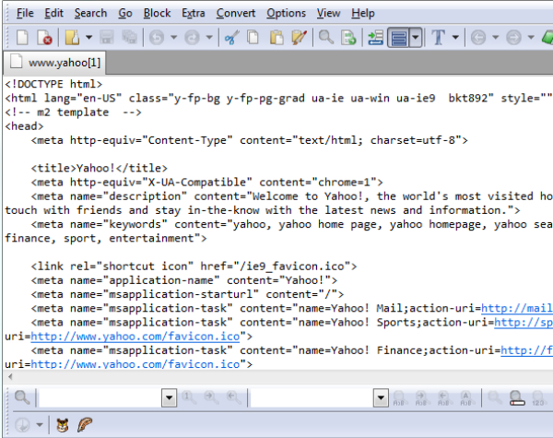553x438 pixels.
Task: Cut selection with the scissors icon
Action: [231, 38]
